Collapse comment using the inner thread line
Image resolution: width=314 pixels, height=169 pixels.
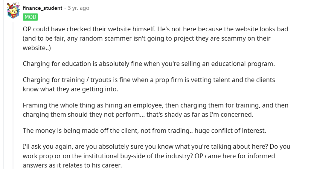point(13,96)
